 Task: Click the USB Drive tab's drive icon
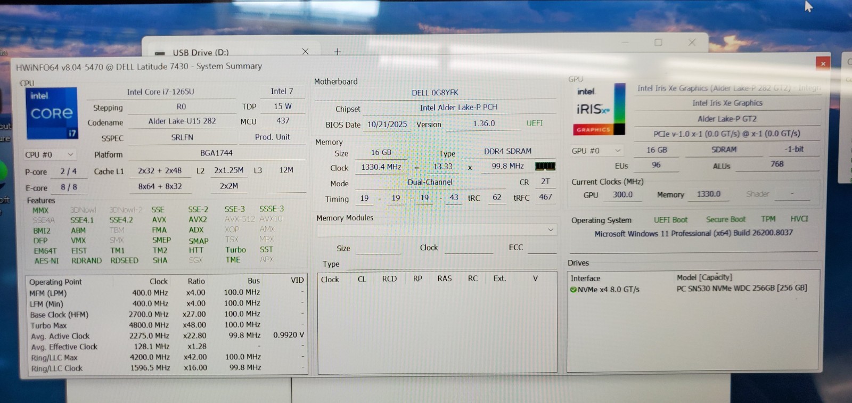pos(160,53)
